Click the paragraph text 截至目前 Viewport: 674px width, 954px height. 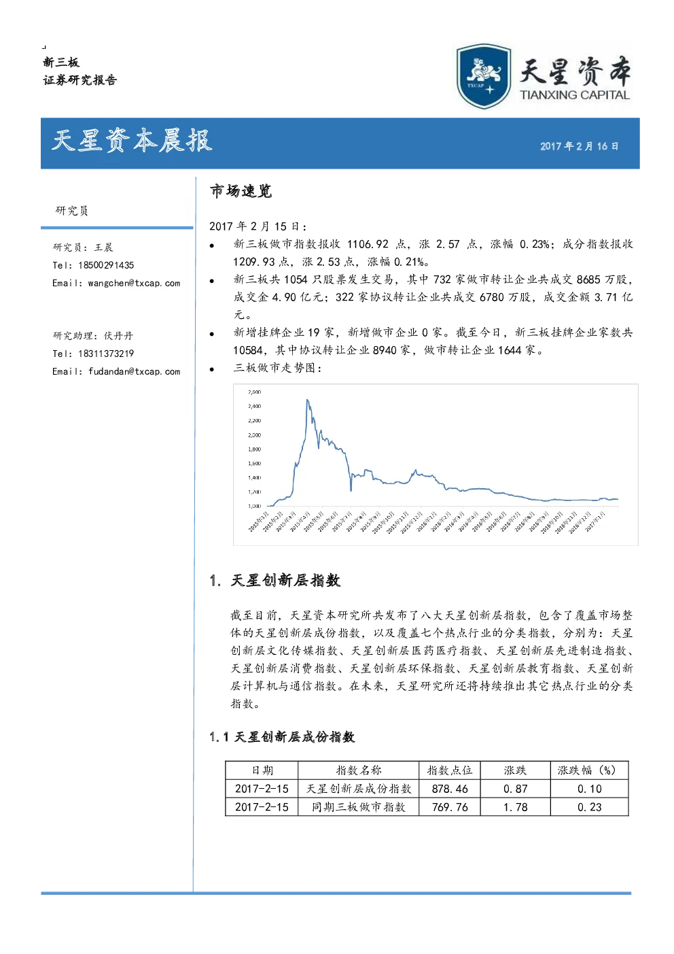click(x=254, y=615)
